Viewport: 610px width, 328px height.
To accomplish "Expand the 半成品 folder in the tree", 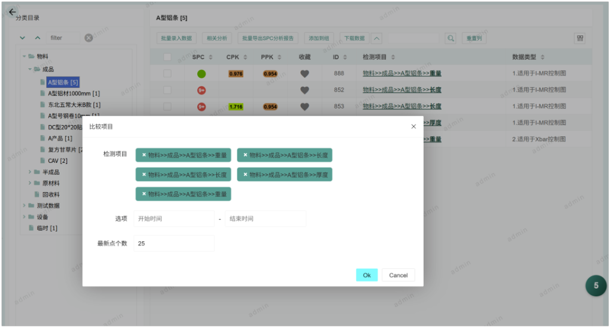I will 30,172.
